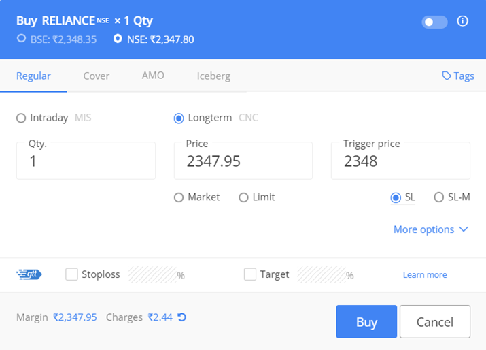The image size is (486, 350).
Task: Expand More options chevron
Action: (464, 229)
